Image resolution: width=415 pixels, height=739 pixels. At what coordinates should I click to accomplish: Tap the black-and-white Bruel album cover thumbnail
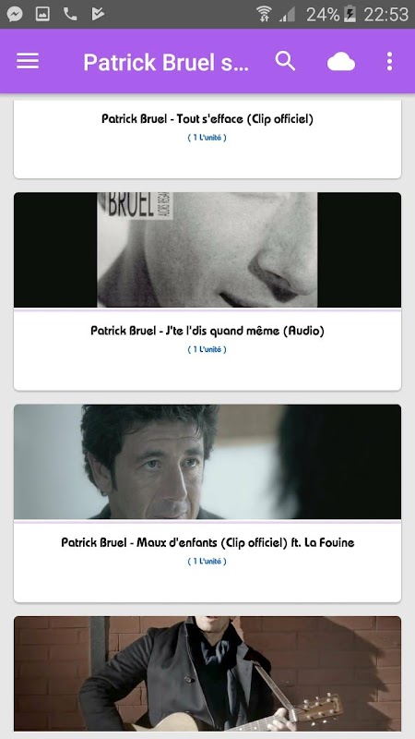click(207, 249)
